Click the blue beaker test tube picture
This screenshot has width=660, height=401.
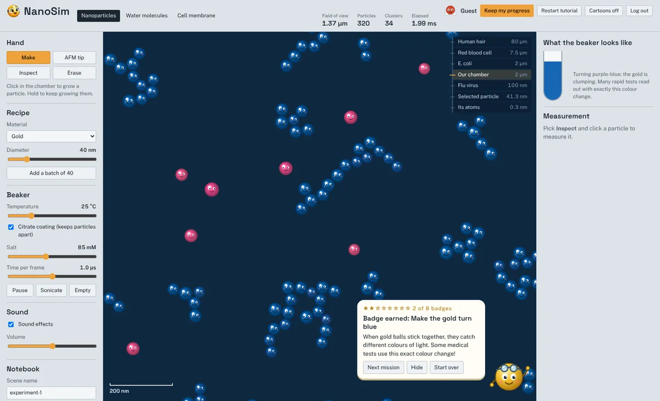point(553,75)
